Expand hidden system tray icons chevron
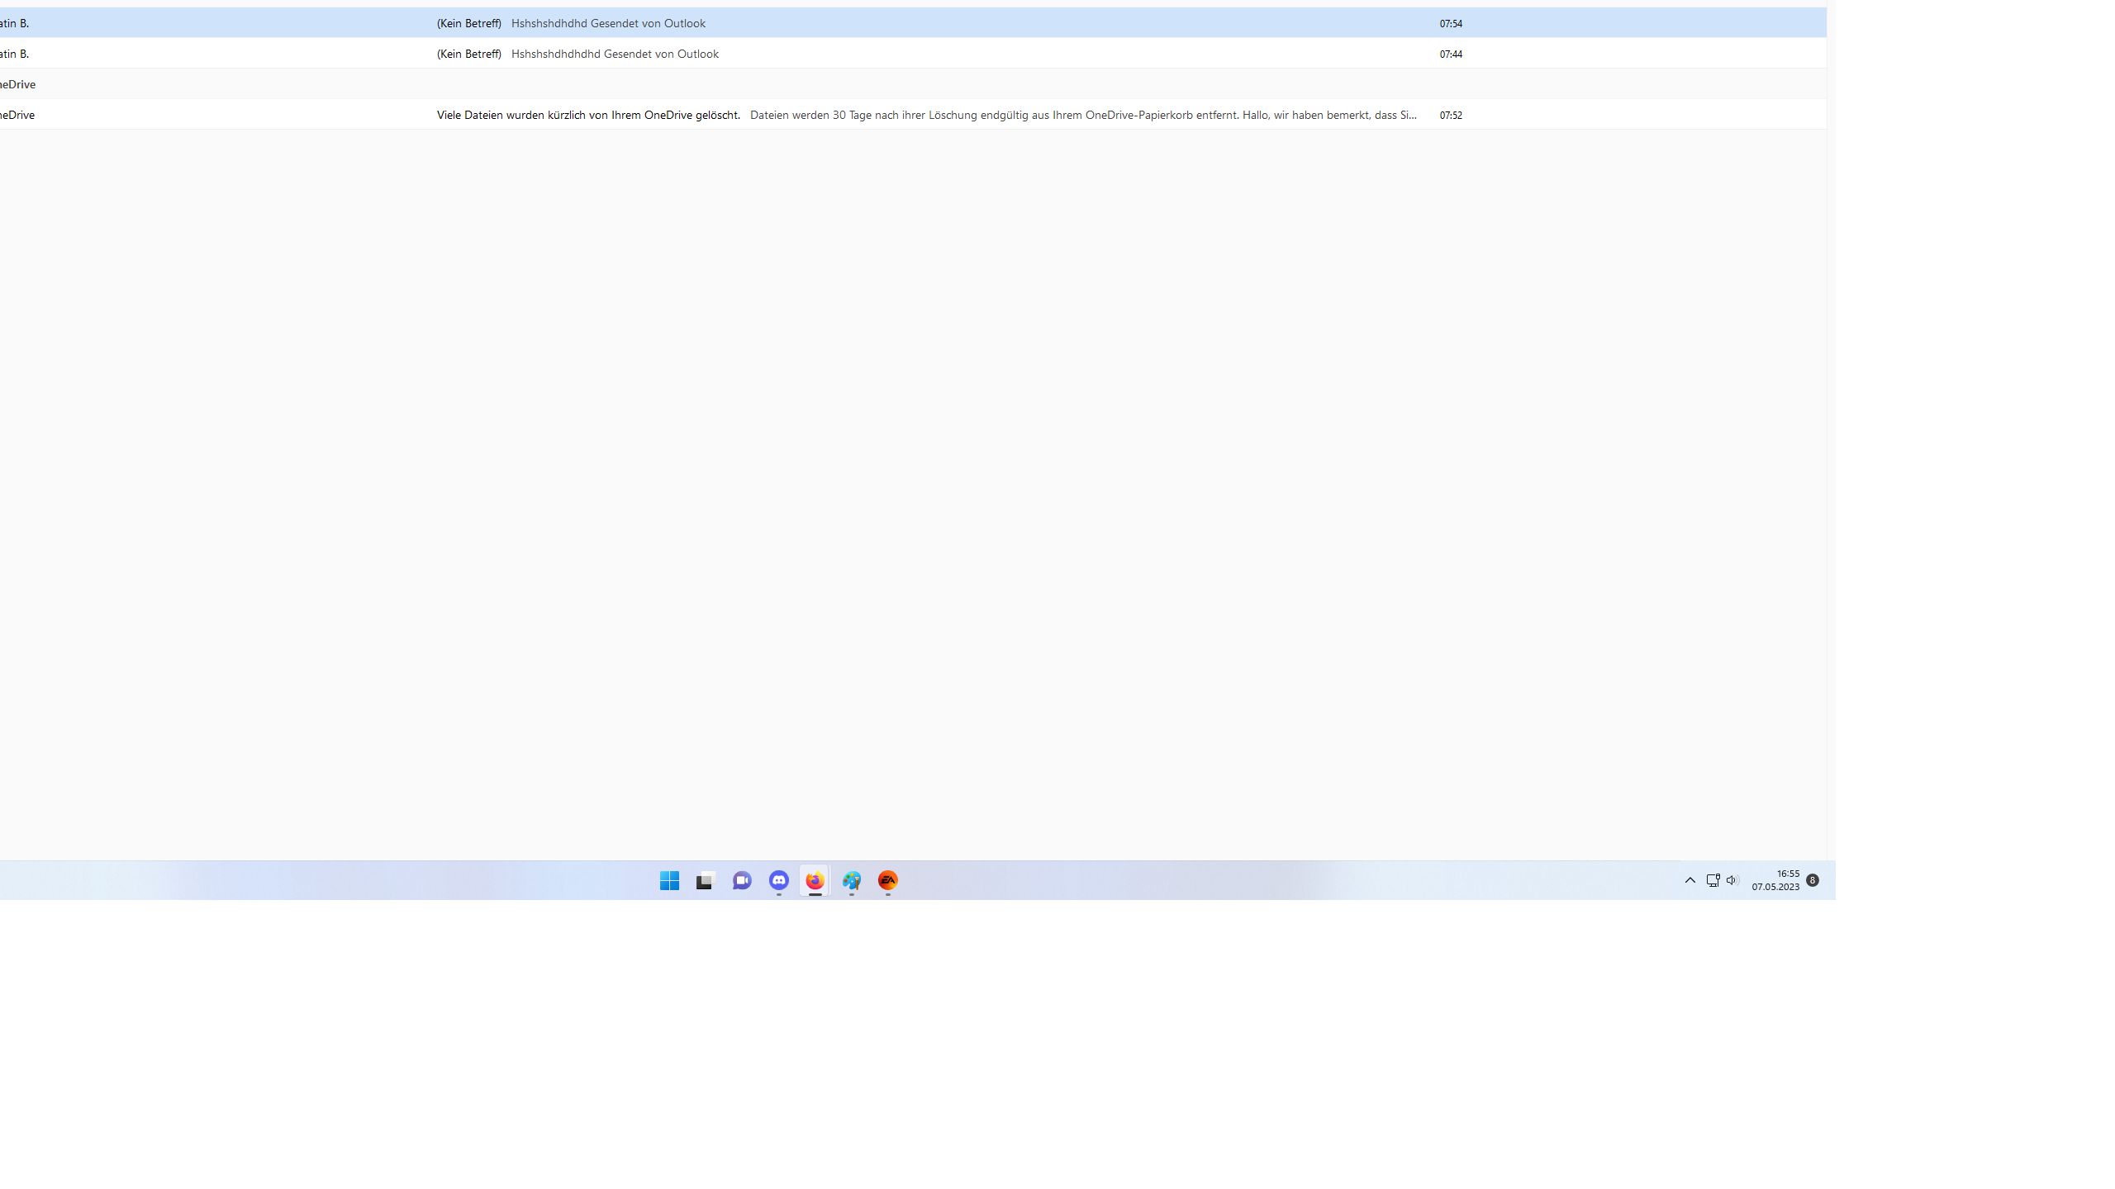This screenshot has height=1189, width=2115. 1690,880
